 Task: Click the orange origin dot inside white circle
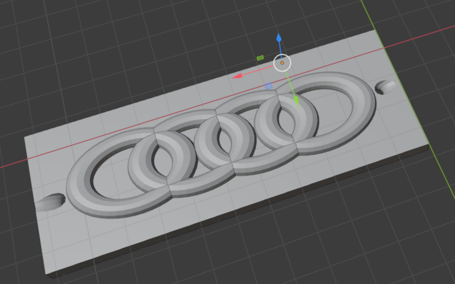click(282, 63)
